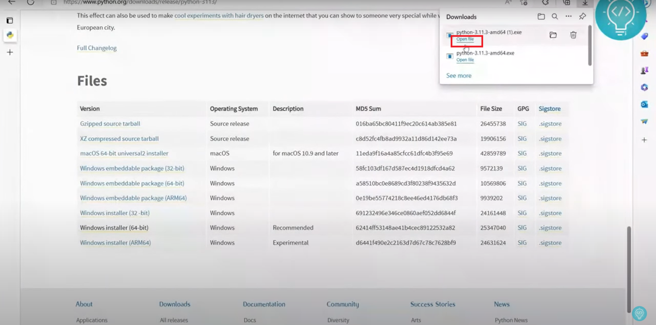Add a new tab in sidebar
This screenshot has width=656, height=325.
(x=10, y=52)
